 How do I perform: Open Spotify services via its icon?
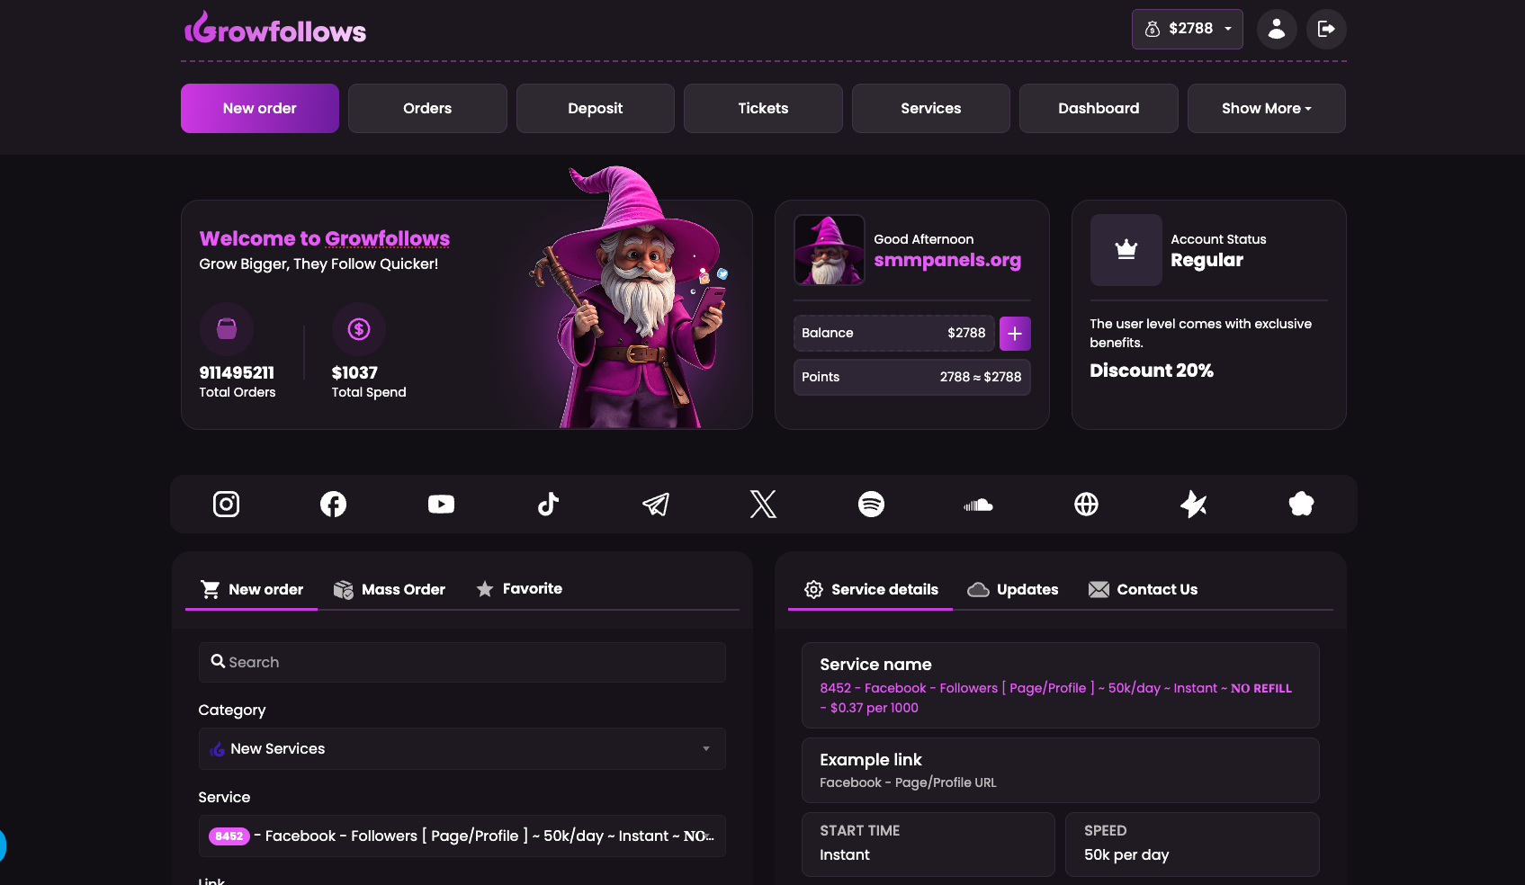pyautogui.click(x=870, y=504)
